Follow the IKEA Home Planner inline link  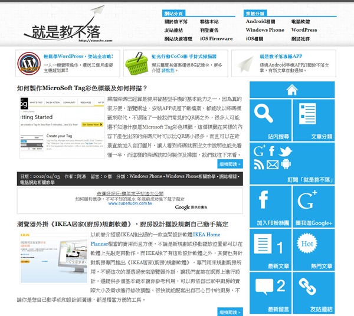coord(206,235)
